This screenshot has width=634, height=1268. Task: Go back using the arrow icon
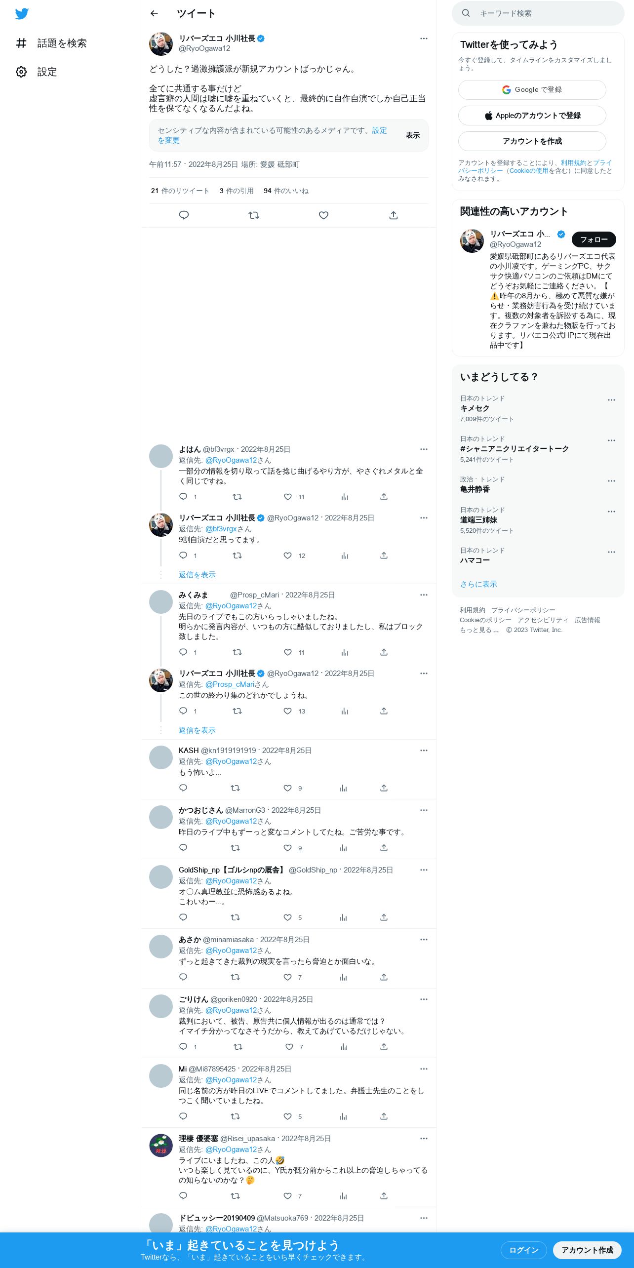tap(154, 13)
